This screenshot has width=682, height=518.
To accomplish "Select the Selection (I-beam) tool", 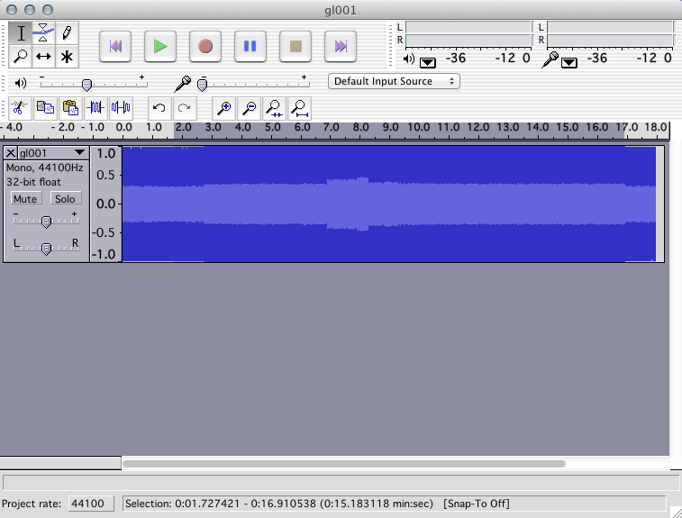I will click(x=20, y=32).
